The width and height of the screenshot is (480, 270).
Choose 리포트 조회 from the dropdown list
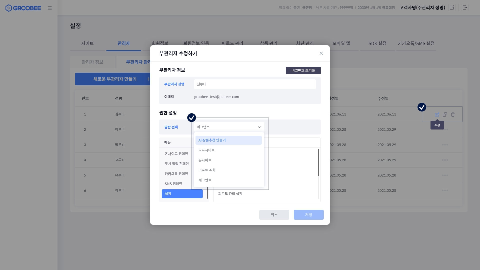tap(207, 170)
